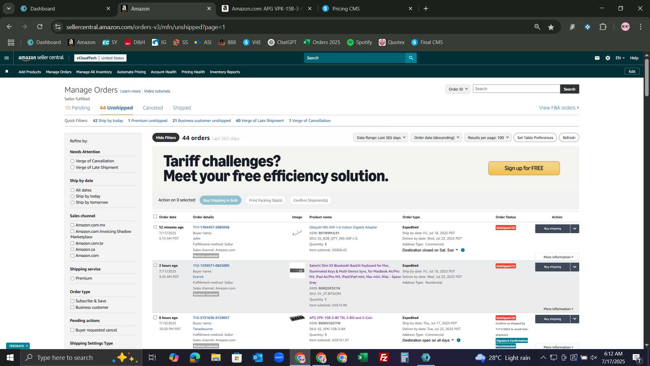This screenshot has width=650, height=366.
Task: Check the Amazon.ca sales channel box
Action: click(72, 249)
